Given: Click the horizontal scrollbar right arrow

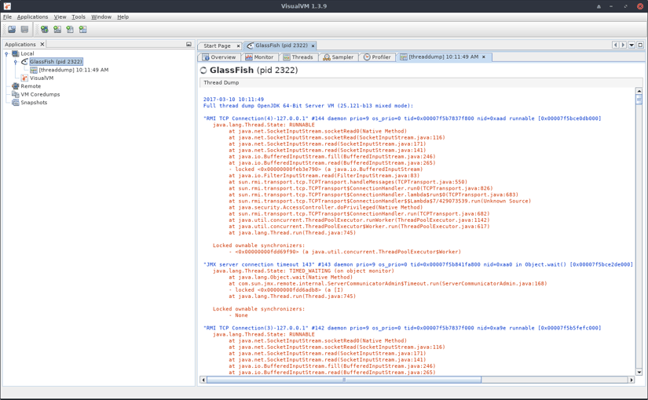Looking at the screenshot, I should (631, 380).
